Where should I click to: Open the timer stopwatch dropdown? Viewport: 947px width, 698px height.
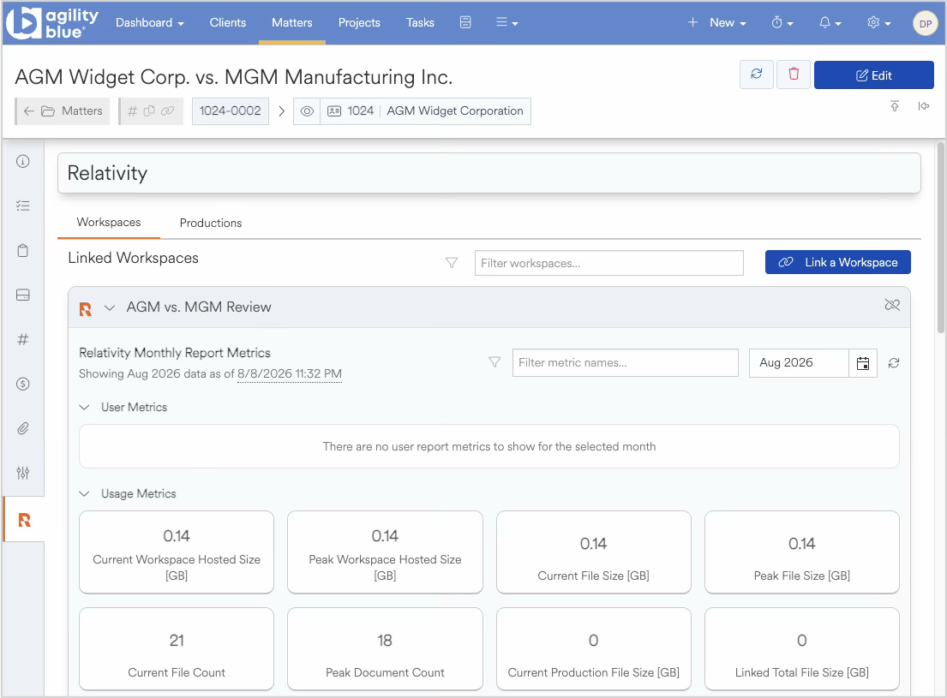coord(782,22)
